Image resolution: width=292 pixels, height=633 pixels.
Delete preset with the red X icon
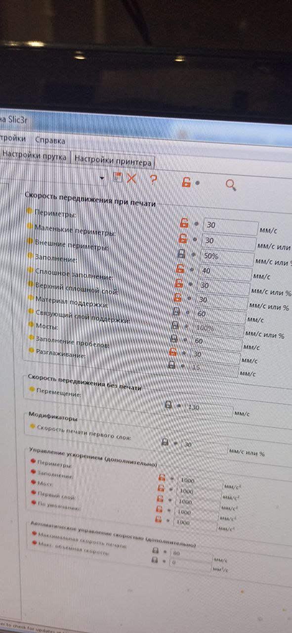tap(131, 179)
